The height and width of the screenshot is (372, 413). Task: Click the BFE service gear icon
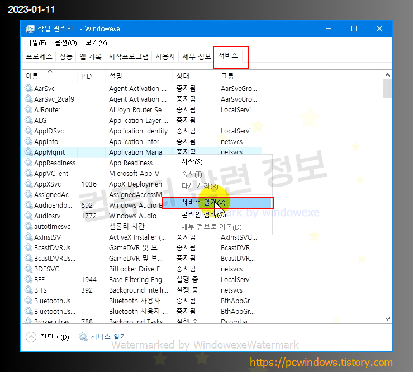pos(29,279)
